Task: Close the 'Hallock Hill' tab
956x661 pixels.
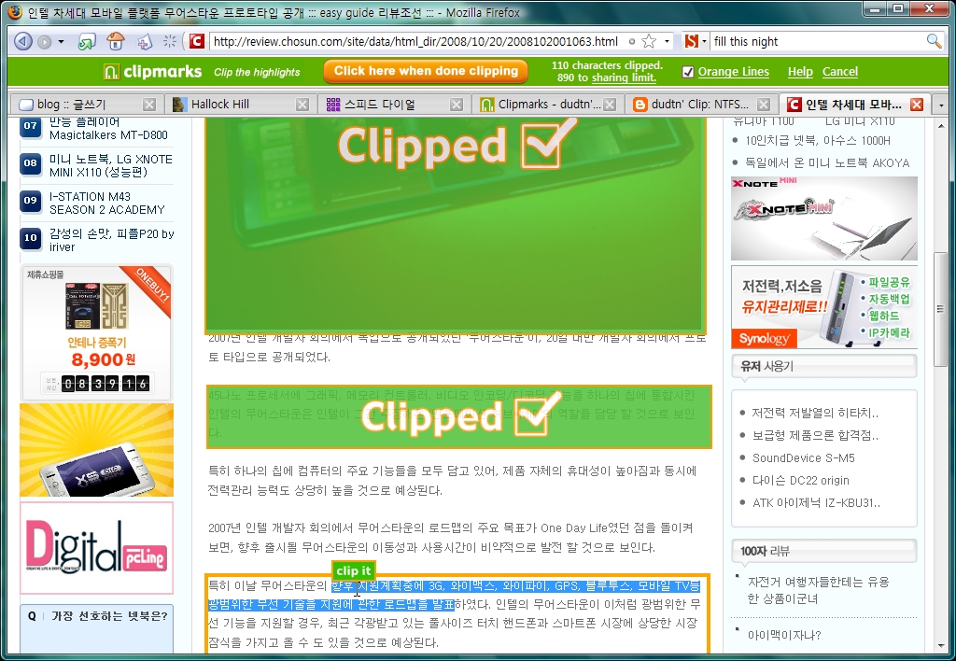Action: coord(302,105)
